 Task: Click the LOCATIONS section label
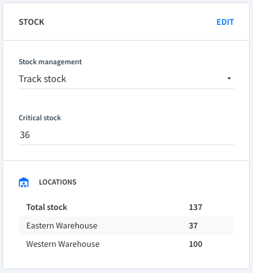pos(58,182)
